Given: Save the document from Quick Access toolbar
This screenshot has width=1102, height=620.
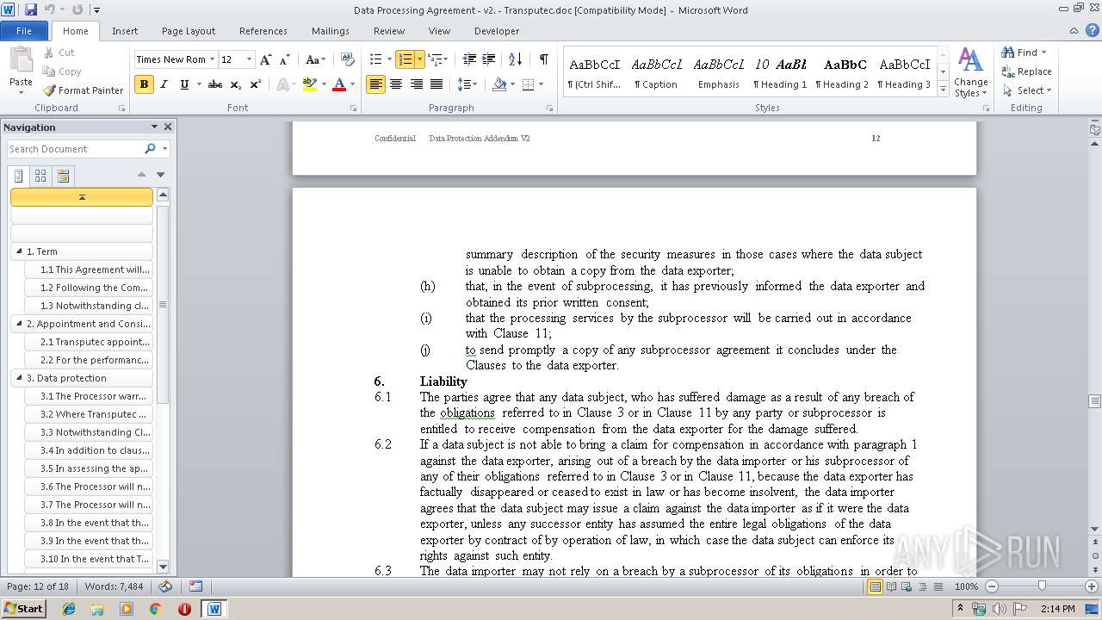Looking at the screenshot, I should pos(31,9).
